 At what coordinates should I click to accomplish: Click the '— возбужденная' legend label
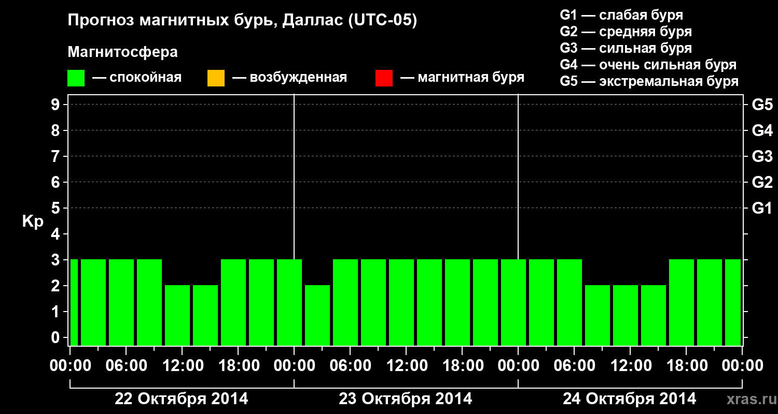coord(289,78)
